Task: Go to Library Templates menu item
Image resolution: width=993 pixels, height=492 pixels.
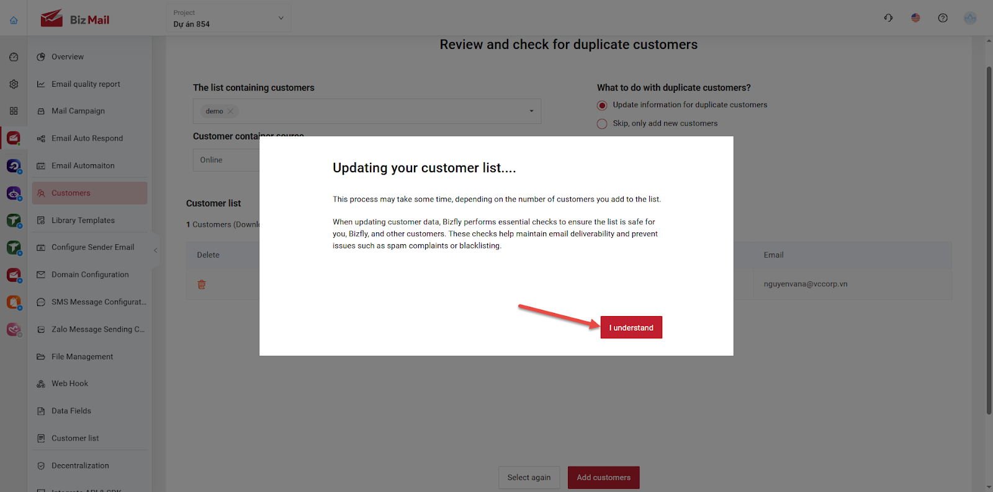Action: coord(83,220)
